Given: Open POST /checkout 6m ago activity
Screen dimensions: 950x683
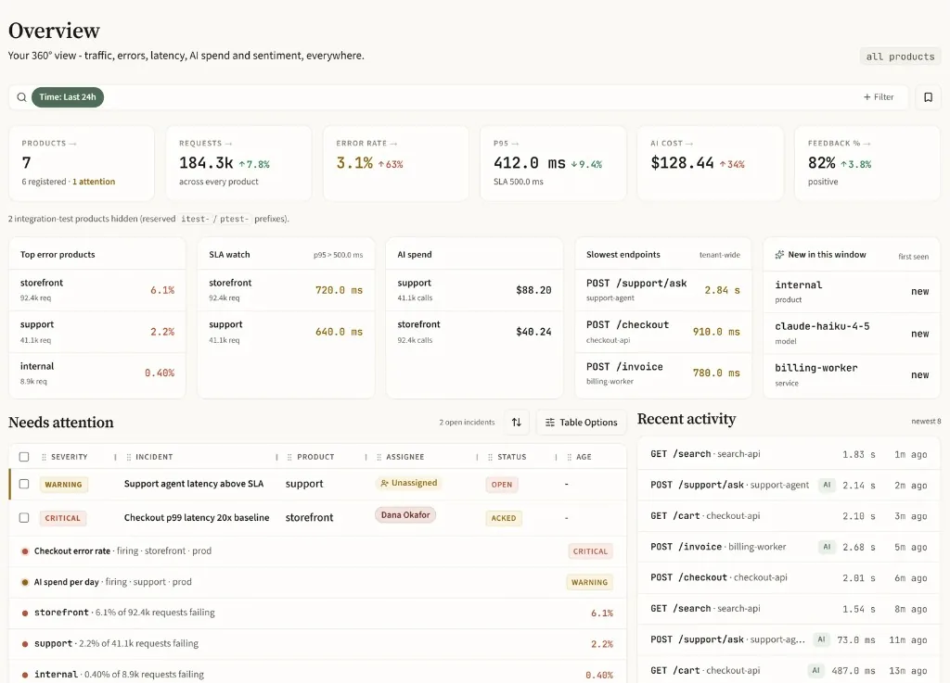Looking at the screenshot, I should (x=789, y=577).
